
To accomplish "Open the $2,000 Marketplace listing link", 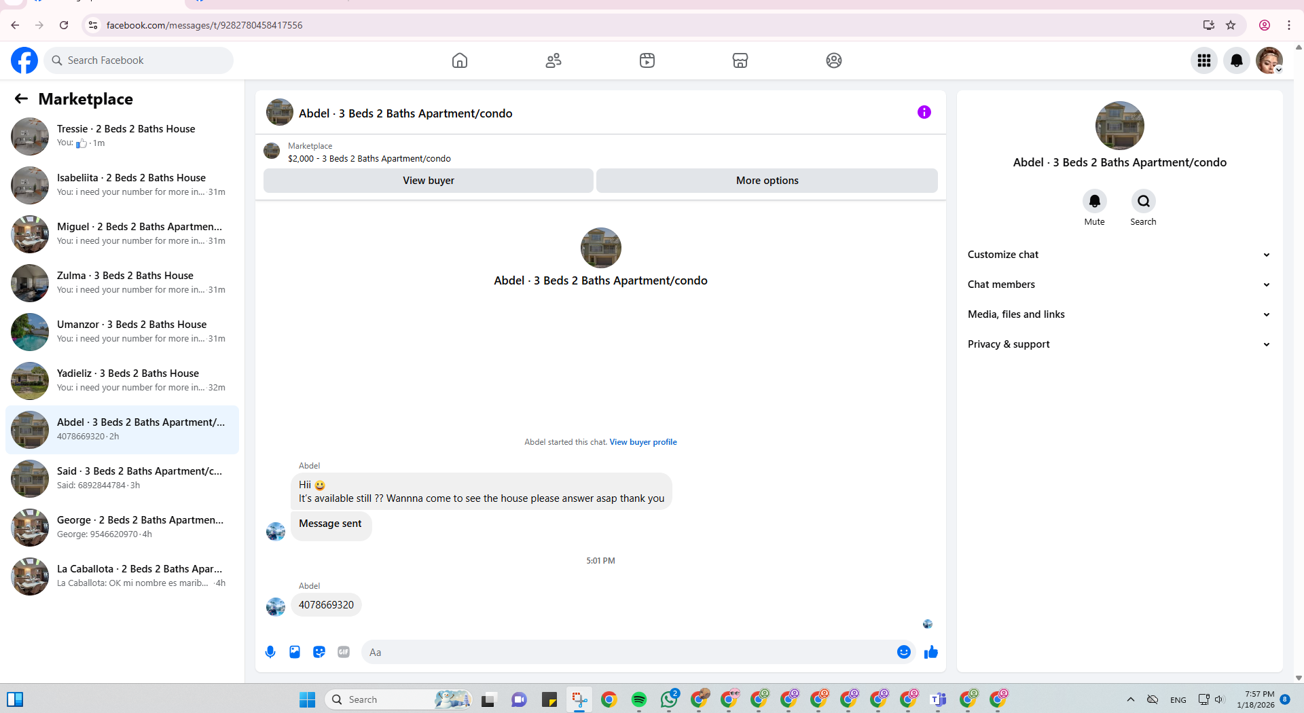I will coord(369,159).
